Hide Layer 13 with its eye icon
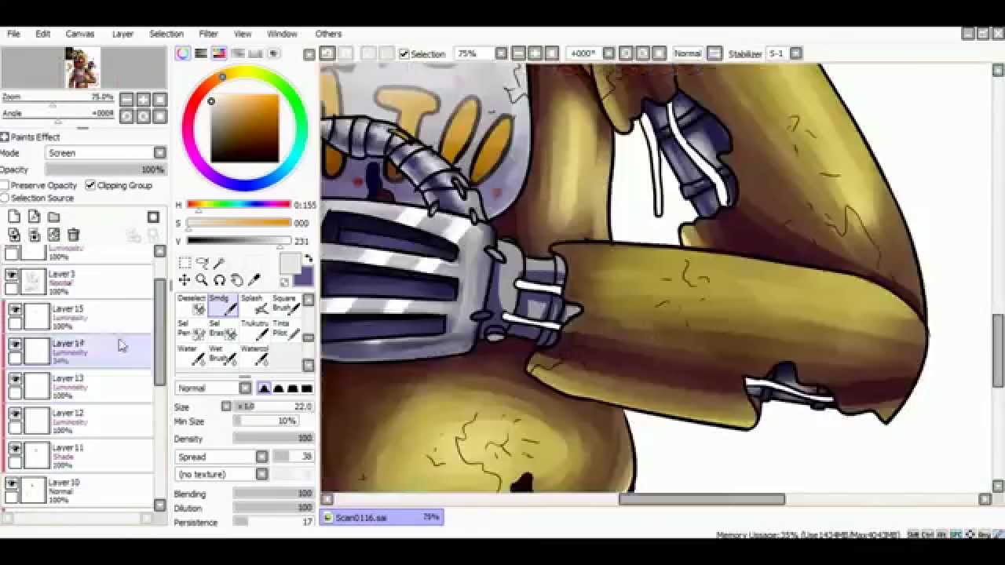Viewport: 1005px width, 565px height. (x=15, y=378)
